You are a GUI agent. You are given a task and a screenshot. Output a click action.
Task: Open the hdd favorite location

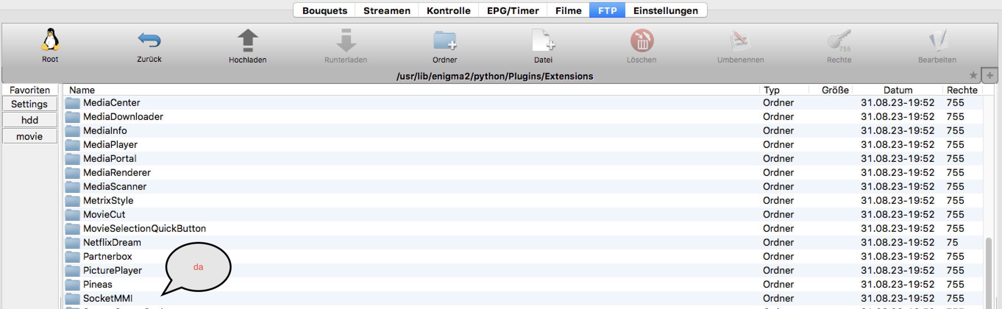click(x=29, y=120)
